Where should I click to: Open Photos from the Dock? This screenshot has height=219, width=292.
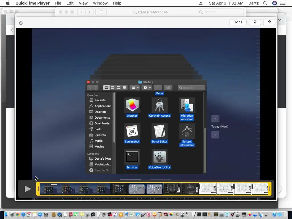tap(171, 214)
